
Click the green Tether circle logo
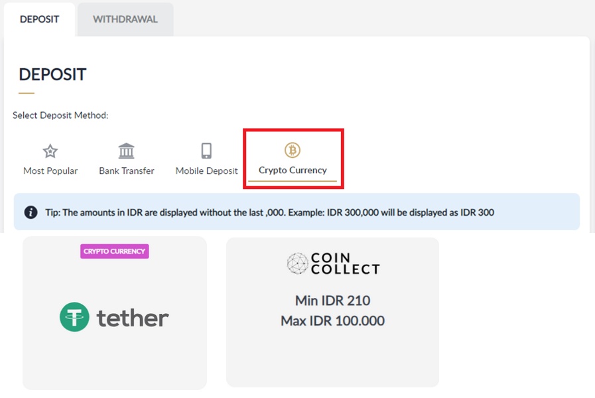click(x=74, y=317)
